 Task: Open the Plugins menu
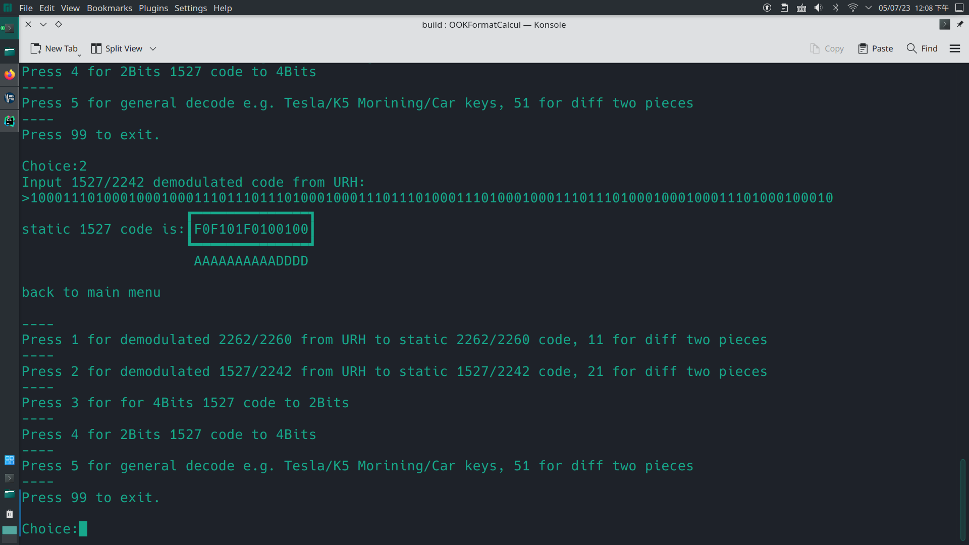pyautogui.click(x=153, y=8)
